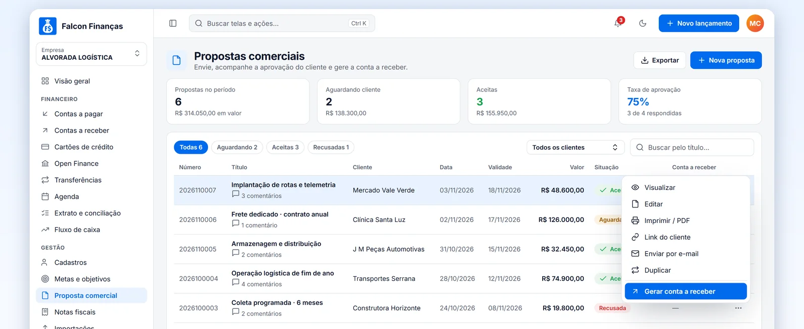
Task: Click the comments icon for proposal 2026110007
Action: [x=235, y=194]
